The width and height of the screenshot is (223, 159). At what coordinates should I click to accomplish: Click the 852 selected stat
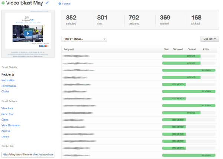coord(71,20)
